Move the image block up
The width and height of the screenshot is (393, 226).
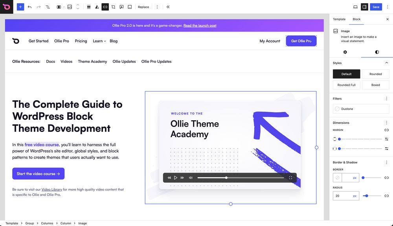78,5
